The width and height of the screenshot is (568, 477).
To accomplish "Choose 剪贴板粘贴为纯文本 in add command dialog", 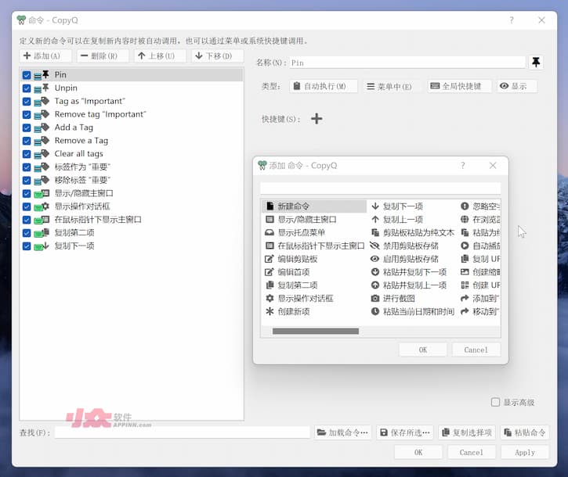I will 413,232.
